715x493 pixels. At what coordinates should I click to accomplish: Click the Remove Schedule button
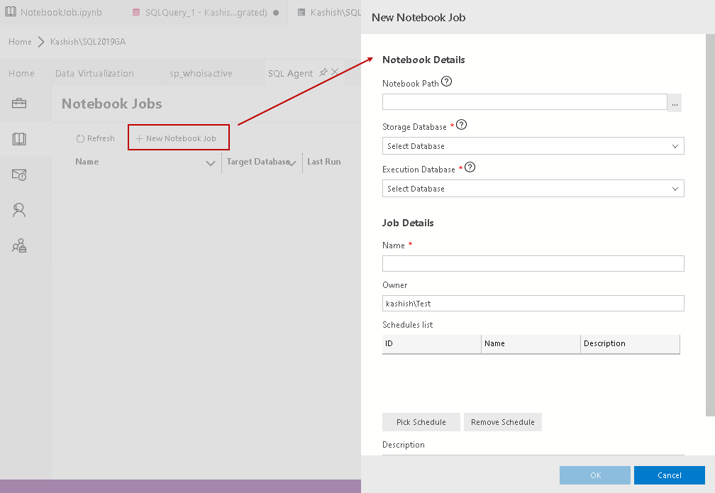coord(503,422)
